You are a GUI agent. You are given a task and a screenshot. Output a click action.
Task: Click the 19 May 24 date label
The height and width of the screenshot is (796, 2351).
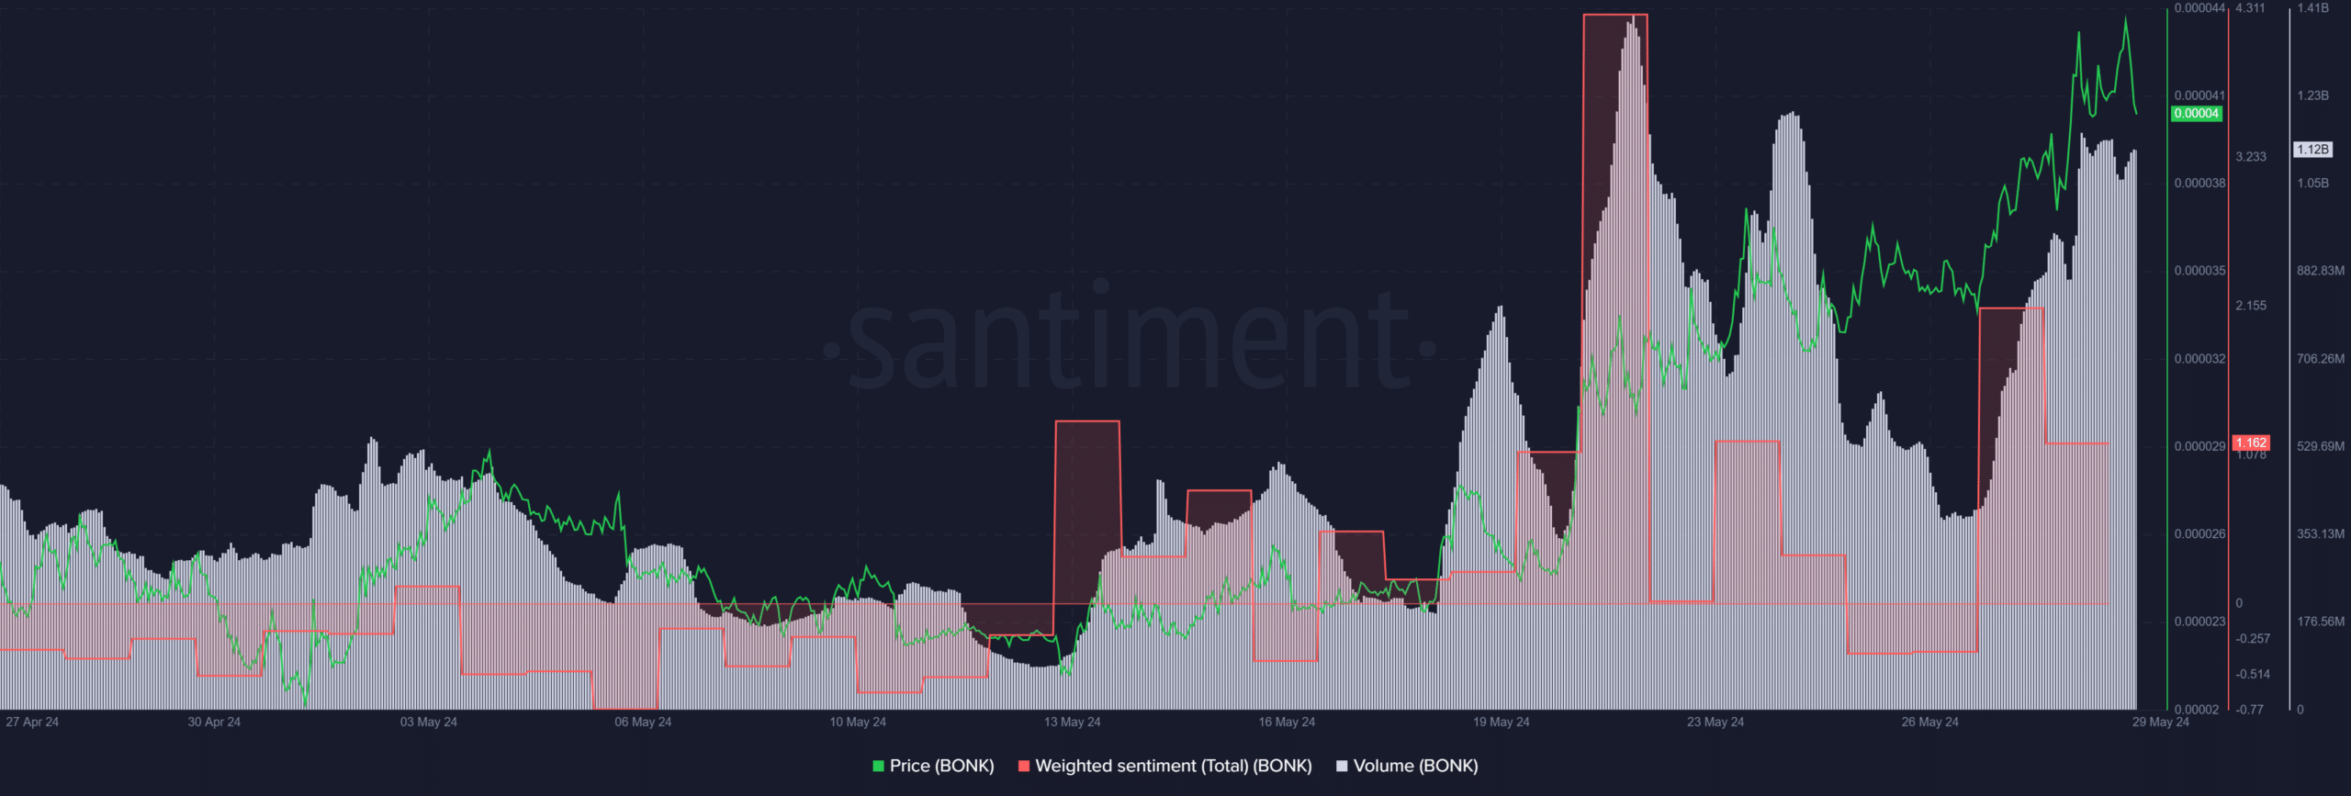pos(1502,722)
